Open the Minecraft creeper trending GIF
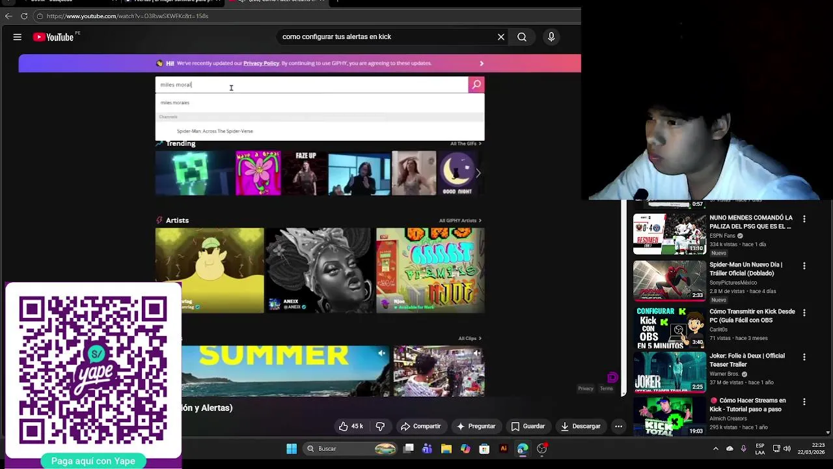This screenshot has height=469, width=833. coord(194,173)
